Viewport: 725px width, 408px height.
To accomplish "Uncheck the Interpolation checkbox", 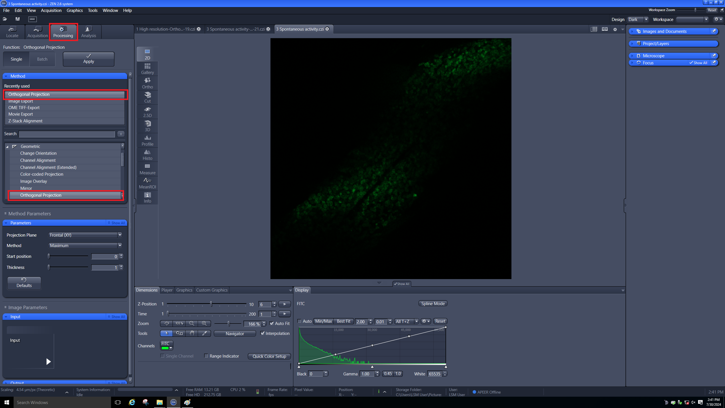I will 263,333.
